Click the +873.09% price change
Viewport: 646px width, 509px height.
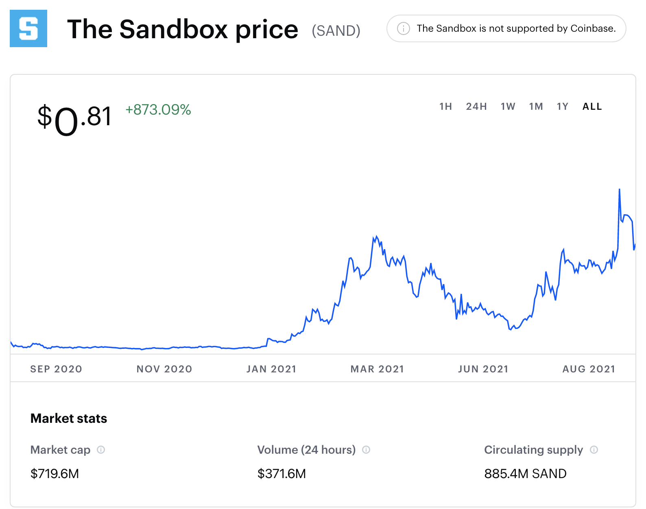coord(158,110)
